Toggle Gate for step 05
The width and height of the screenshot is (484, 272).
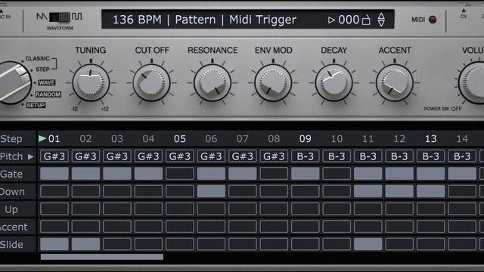[x=180, y=174]
